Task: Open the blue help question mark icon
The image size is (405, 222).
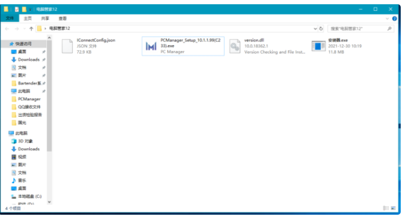Action: 395,18
